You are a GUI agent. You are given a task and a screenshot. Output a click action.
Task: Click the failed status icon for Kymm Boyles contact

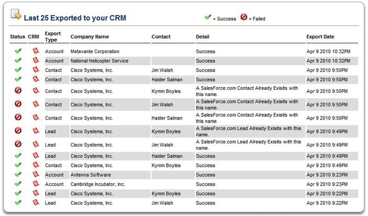[x=18, y=90]
